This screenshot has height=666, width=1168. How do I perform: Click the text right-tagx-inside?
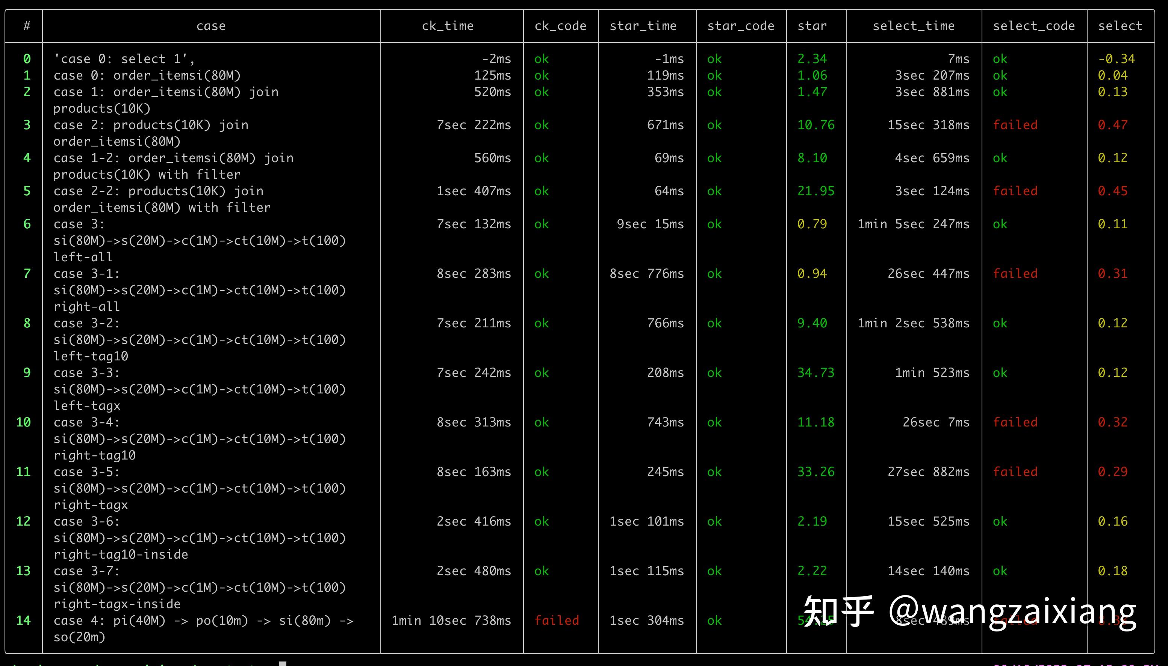click(x=117, y=604)
